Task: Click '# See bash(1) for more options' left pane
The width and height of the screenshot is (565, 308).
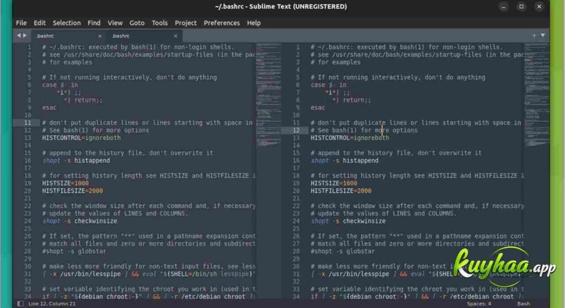Action: point(95,130)
